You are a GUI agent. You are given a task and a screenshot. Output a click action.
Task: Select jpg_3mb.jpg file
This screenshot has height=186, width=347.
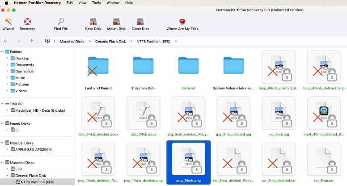point(279,116)
